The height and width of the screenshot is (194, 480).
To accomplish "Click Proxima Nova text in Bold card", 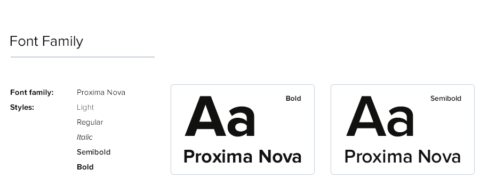I will coord(243,156).
